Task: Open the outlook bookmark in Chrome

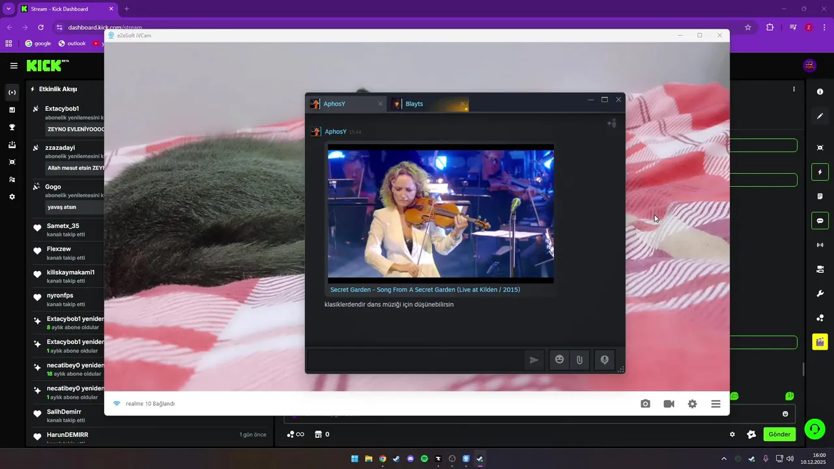Action: click(72, 44)
